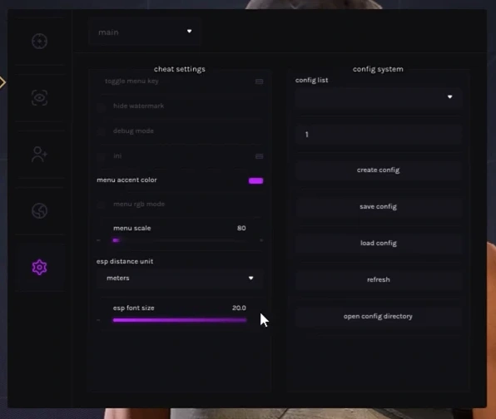Screen dimensions: 496x419
Task: Click the keybind icon for toggle menu key
Action: [x=259, y=81]
